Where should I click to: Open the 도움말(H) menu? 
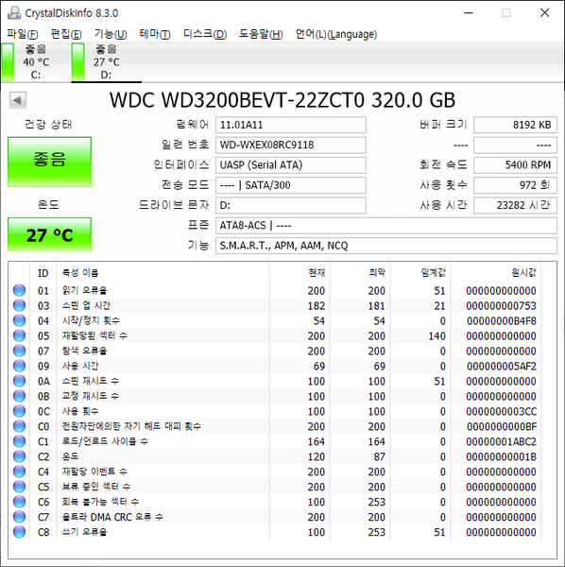pos(261,34)
